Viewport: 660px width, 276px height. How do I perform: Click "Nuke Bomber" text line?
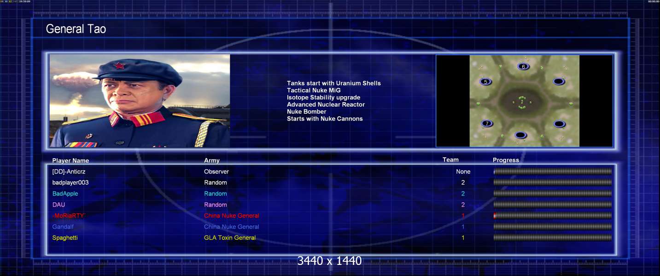[307, 111]
